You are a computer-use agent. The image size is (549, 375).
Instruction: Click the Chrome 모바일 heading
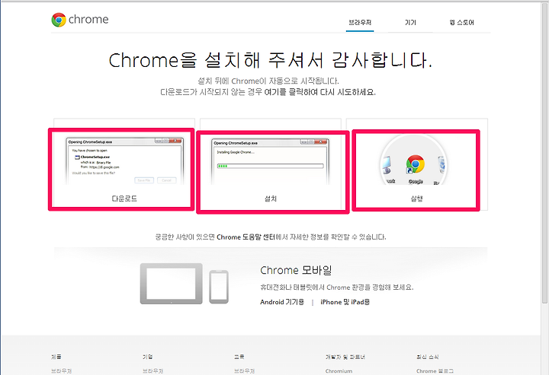(296, 270)
